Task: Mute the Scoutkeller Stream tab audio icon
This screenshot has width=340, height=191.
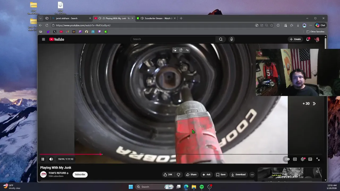Action: click(x=142, y=18)
